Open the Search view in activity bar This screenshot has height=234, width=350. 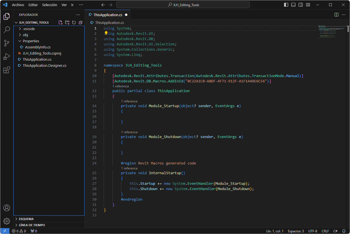click(x=7, y=30)
